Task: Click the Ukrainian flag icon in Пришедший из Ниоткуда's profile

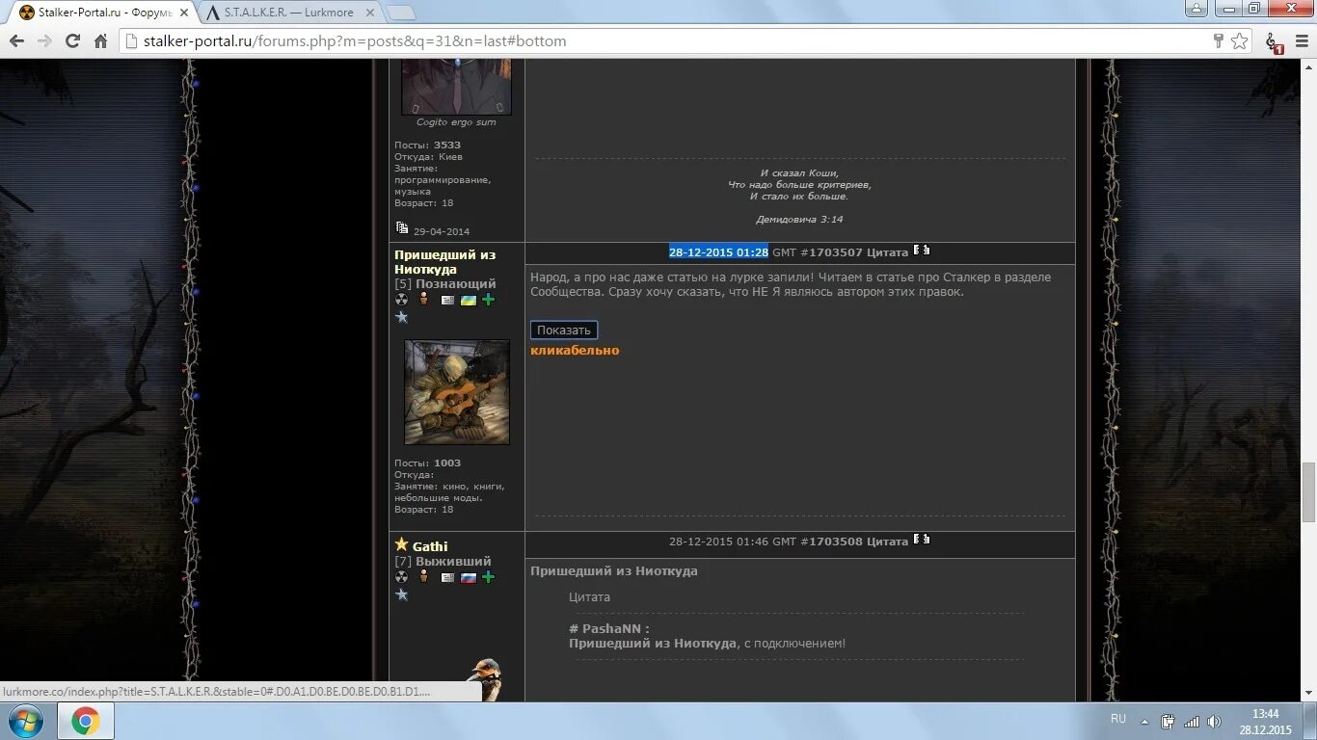Action: click(x=468, y=299)
